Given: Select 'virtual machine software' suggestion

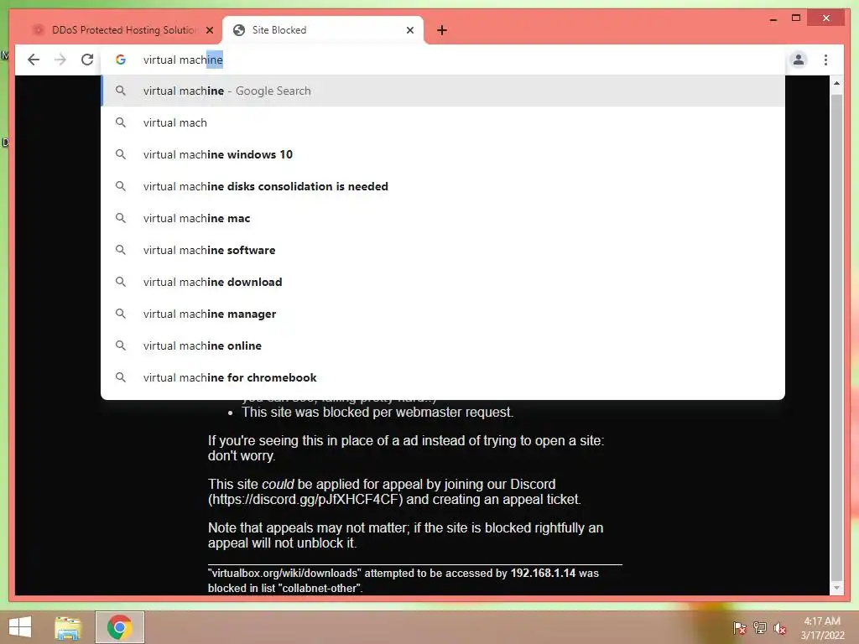Looking at the screenshot, I should 443,250.
